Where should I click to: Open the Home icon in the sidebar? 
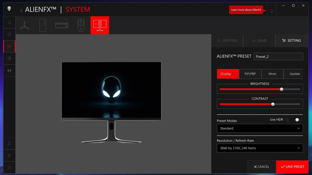click(x=9, y=22)
